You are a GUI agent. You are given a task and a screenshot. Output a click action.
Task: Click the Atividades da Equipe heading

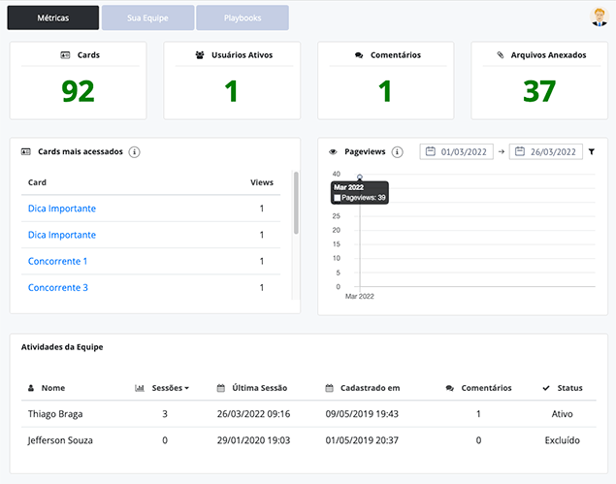point(62,347)
